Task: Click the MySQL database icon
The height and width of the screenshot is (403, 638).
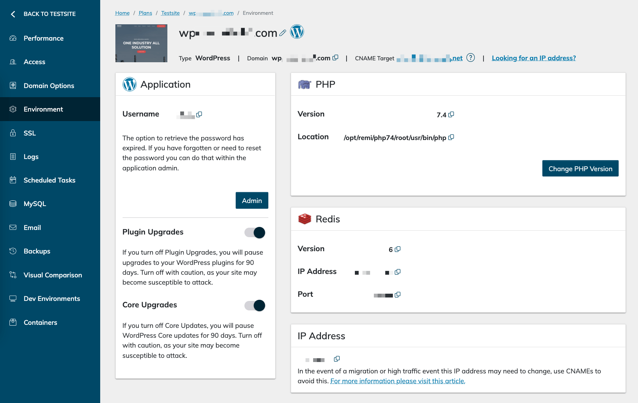Action: (13, 204)
